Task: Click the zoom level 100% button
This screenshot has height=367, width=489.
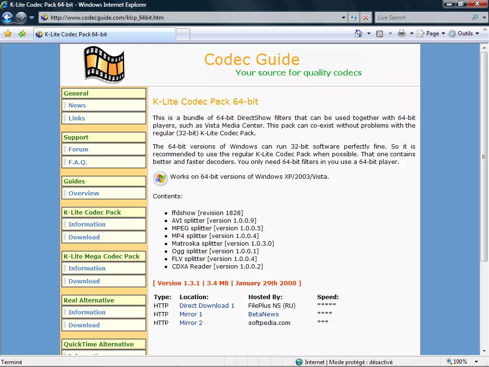Action: click(457, 362)
